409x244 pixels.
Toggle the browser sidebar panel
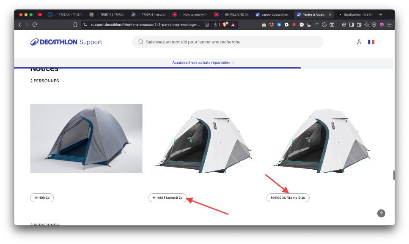tap(351, 24)
